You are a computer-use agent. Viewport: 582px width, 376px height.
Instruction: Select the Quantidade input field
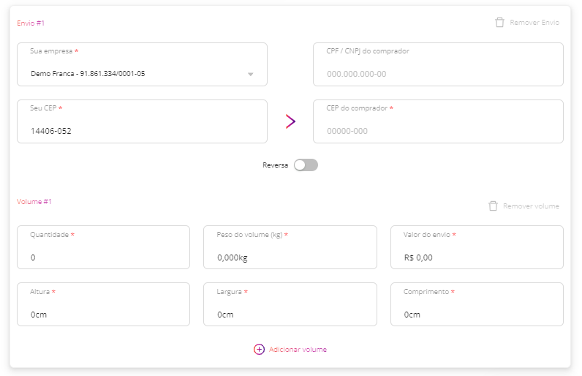click(x=103, y=247)
